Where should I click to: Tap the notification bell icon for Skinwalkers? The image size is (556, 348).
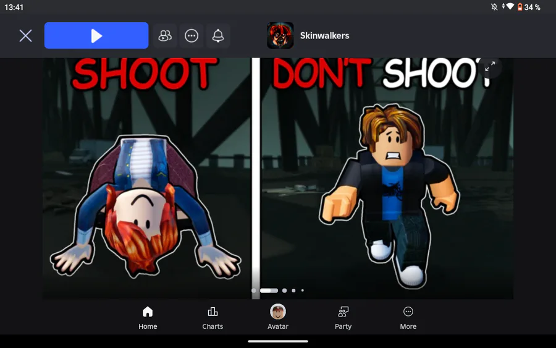(217, 35)
